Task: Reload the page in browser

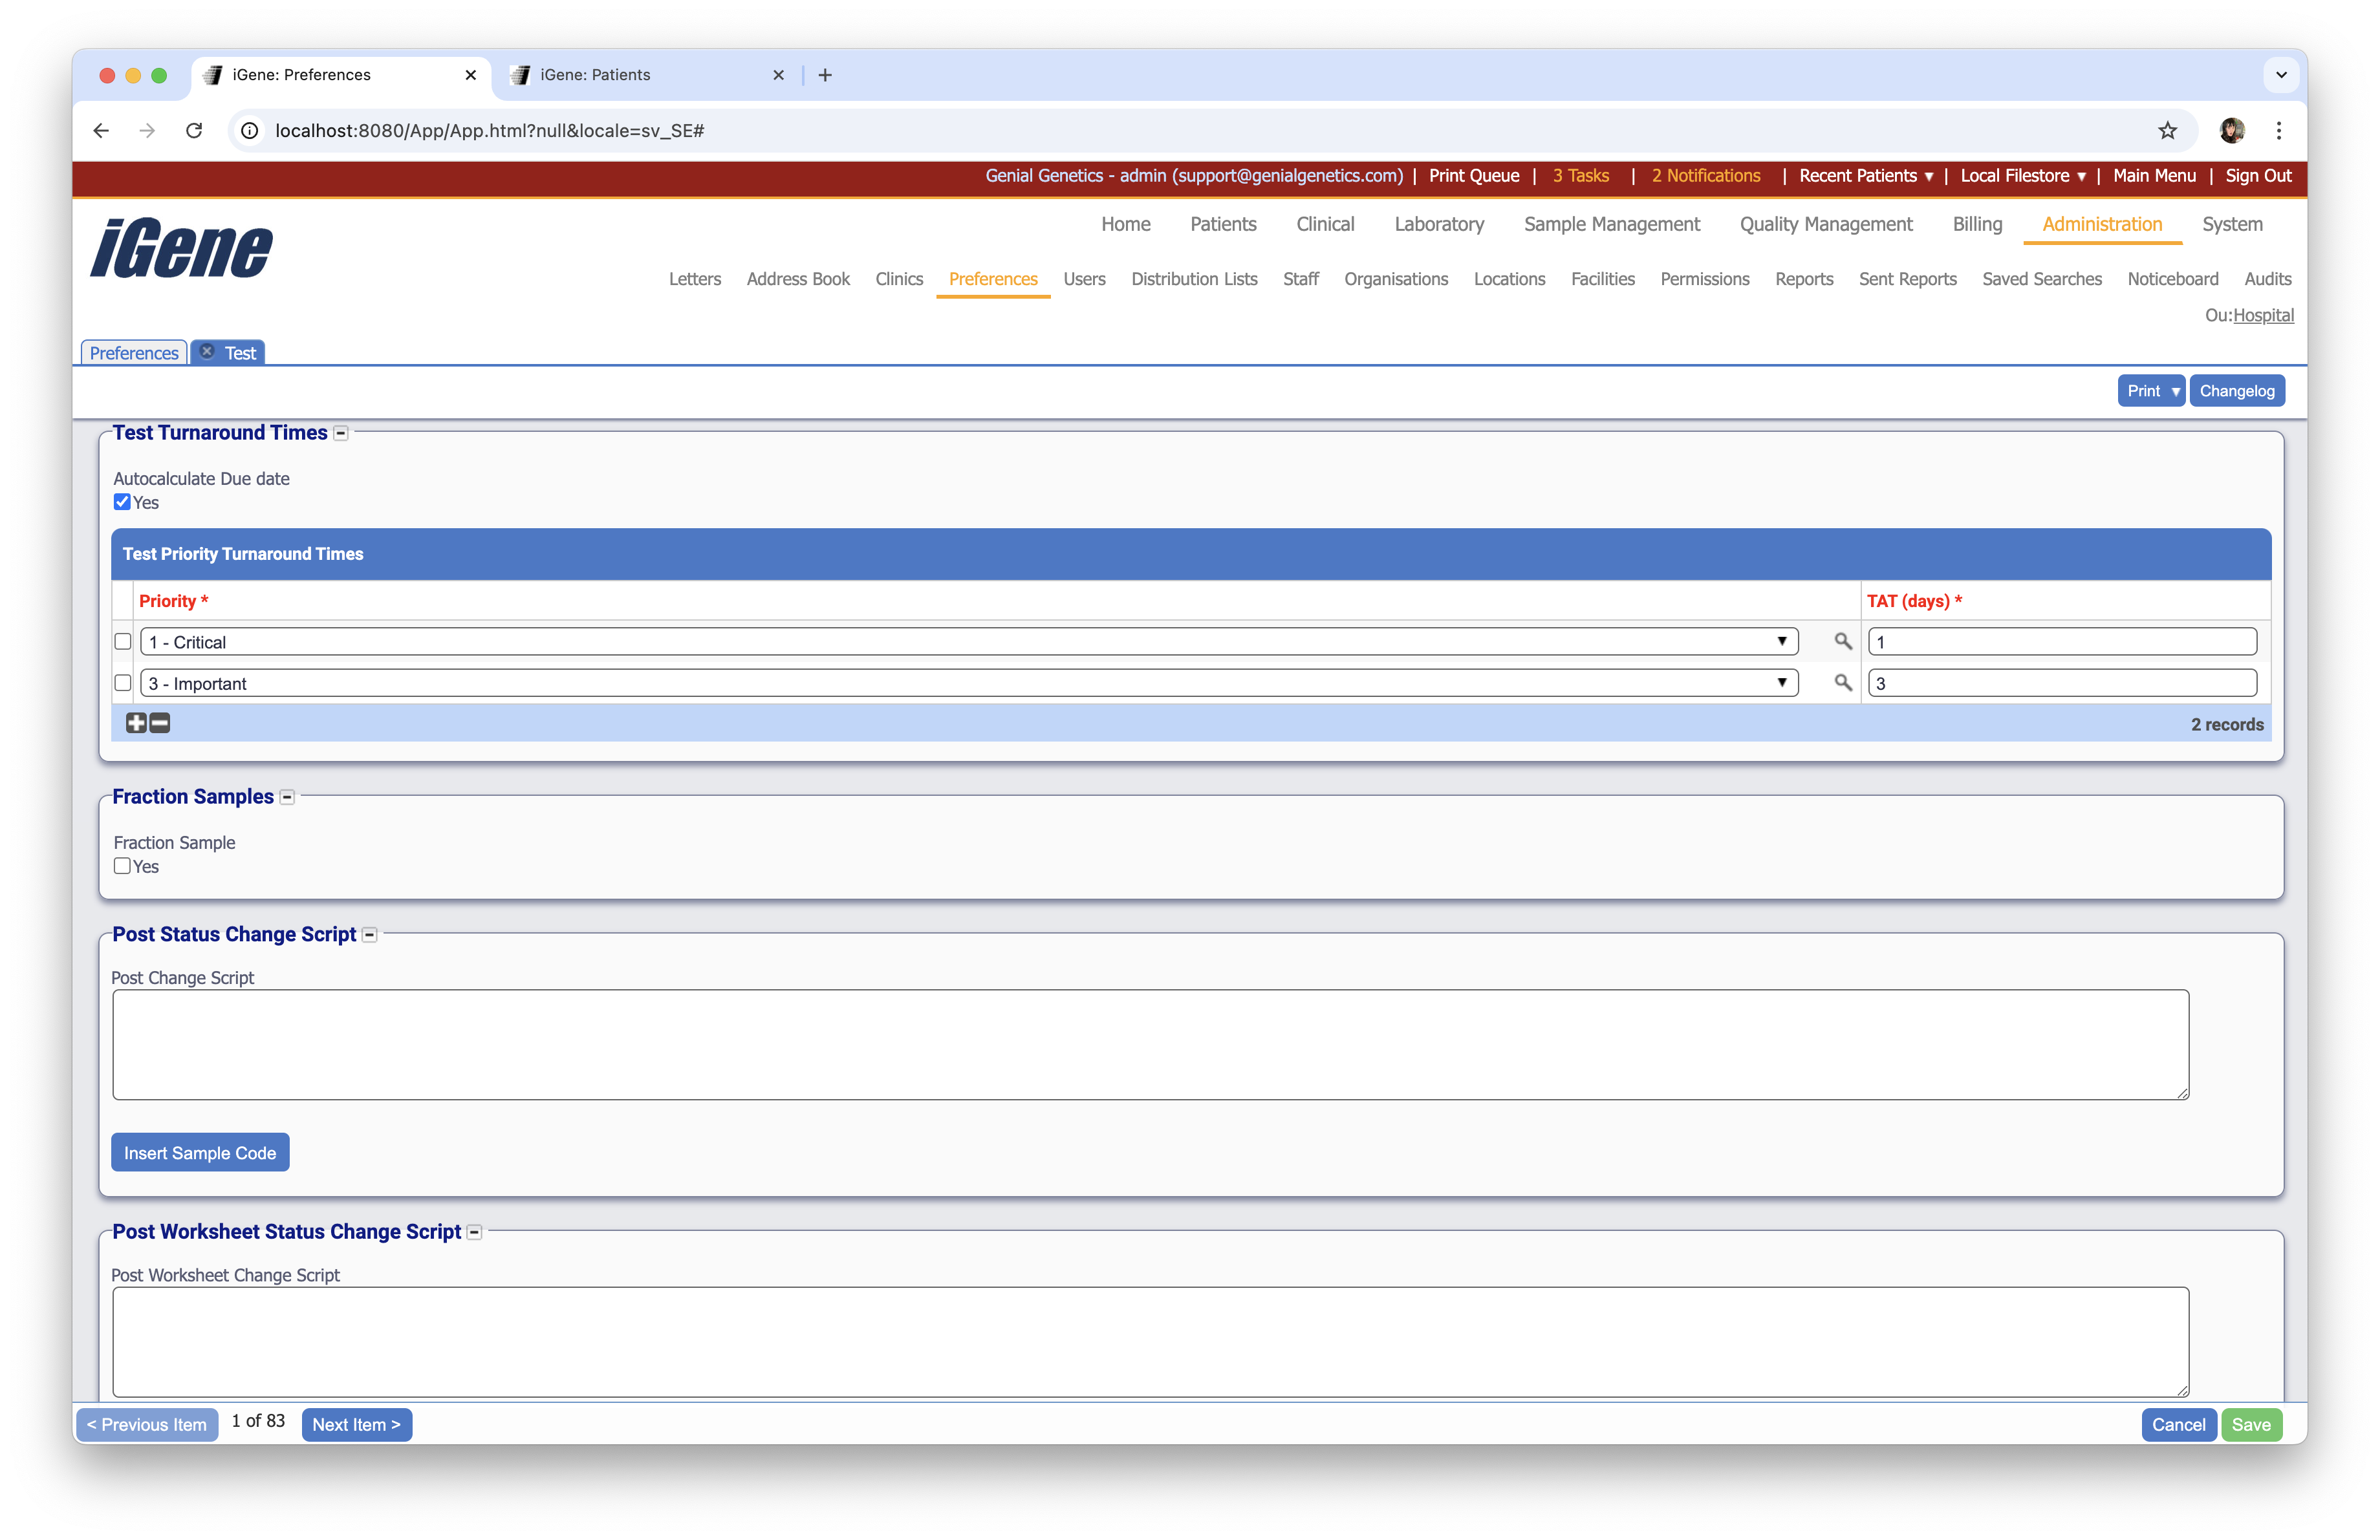Action: coord(194,131)
